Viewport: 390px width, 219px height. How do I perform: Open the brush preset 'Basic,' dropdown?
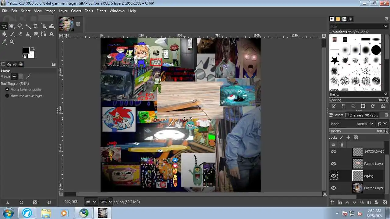[358, 94]
